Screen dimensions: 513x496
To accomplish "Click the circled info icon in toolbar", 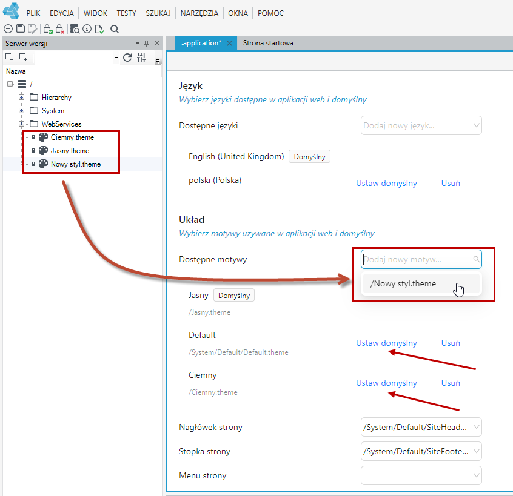I will tap(87, 28).
